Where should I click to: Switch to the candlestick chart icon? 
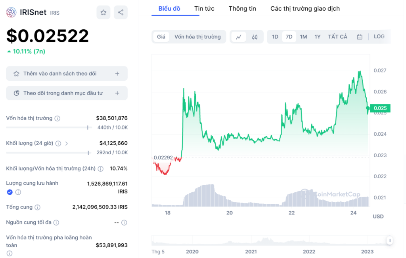point(255,37)
